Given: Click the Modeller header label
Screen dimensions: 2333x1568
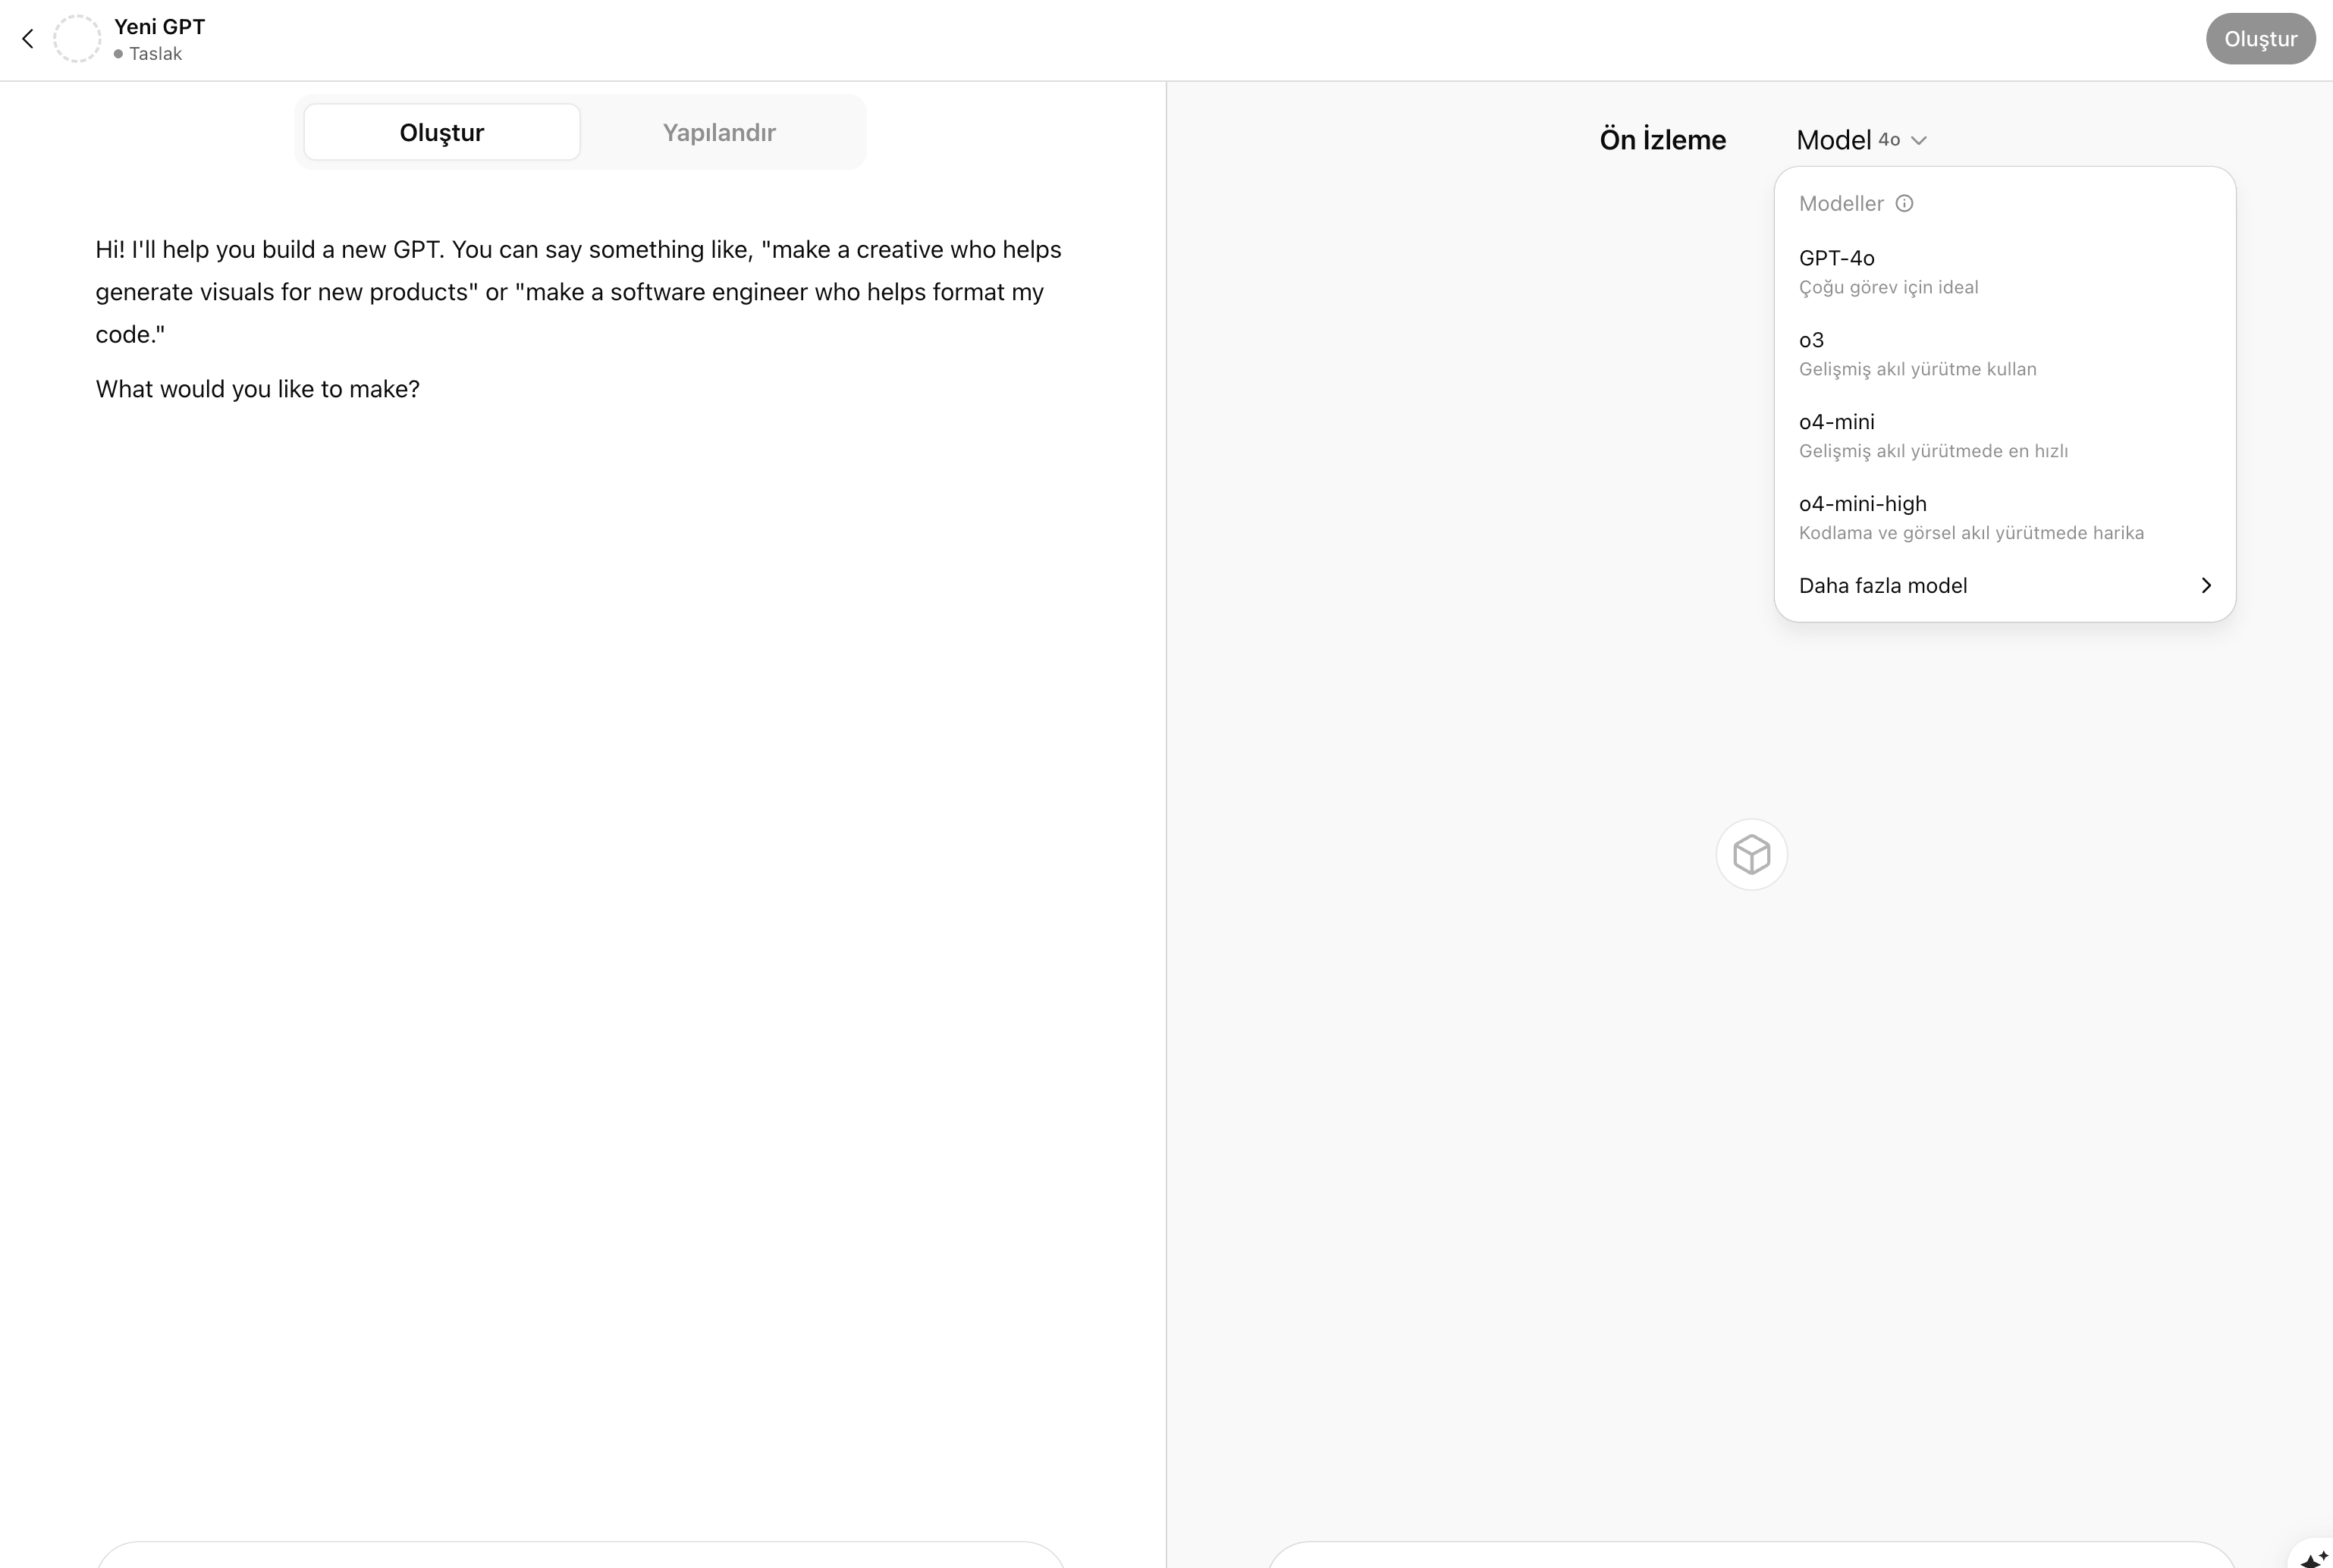Looking at the screenshot, I should pos(1841,204).
